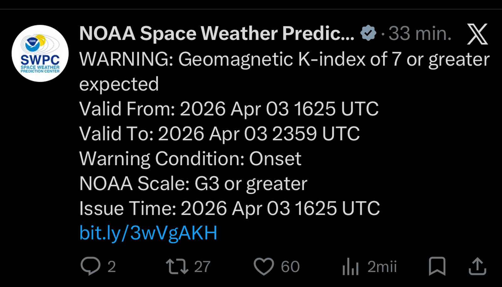
Task: Click the X logo icon
Action: [477, 34]
